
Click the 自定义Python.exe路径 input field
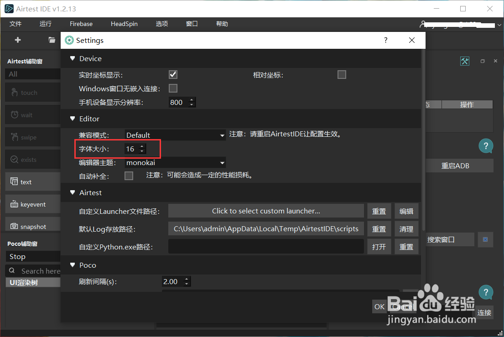[266, 247]
